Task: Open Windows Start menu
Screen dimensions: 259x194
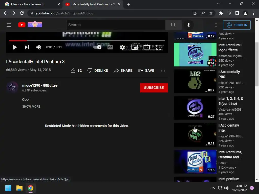Action: tap(8, 188)
